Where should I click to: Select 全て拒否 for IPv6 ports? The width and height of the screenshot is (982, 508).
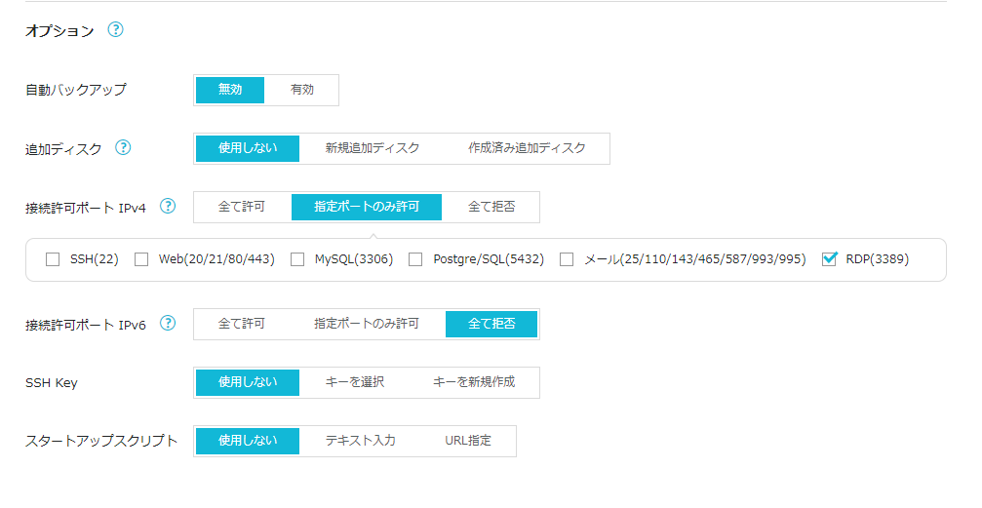tap(491, 324)
